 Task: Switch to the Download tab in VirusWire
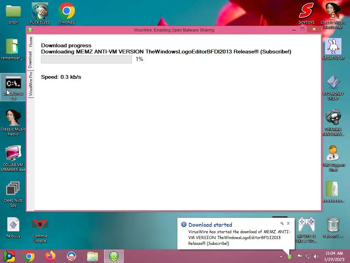[x=30, y=60]
